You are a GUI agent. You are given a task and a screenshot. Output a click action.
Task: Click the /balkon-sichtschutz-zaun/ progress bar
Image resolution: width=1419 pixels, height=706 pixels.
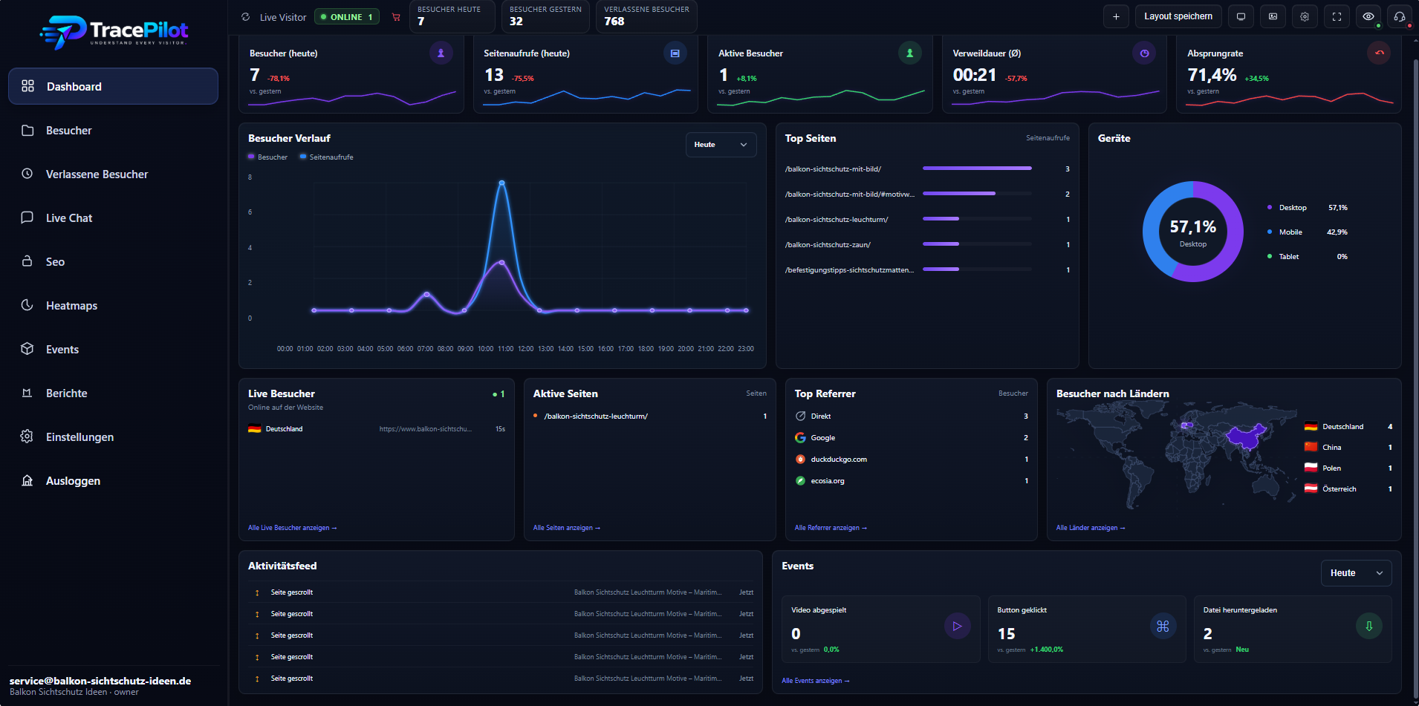coord(977,244)
